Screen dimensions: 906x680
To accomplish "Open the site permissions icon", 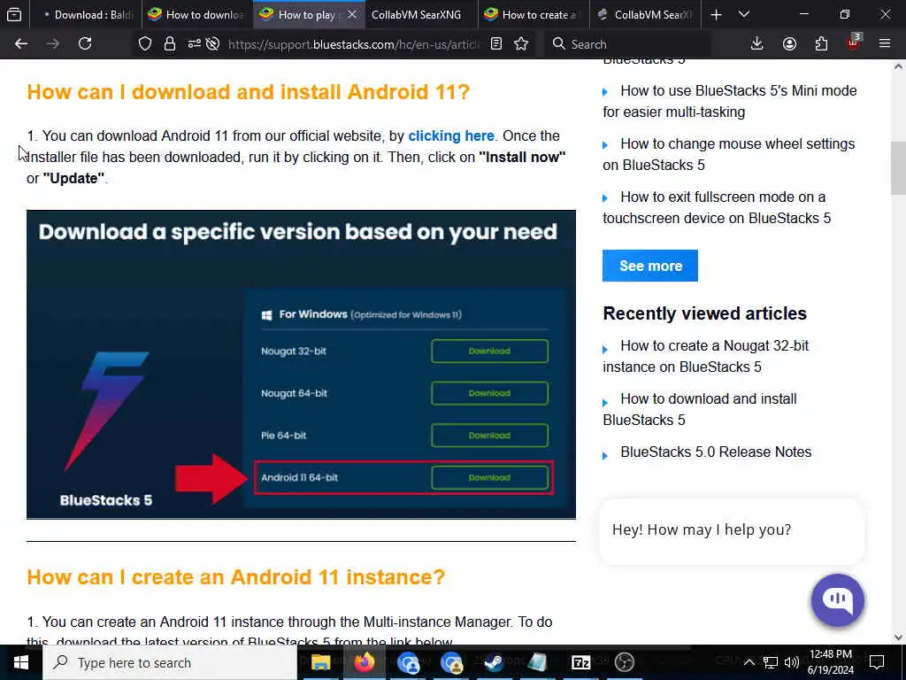I will click(194, 44).
